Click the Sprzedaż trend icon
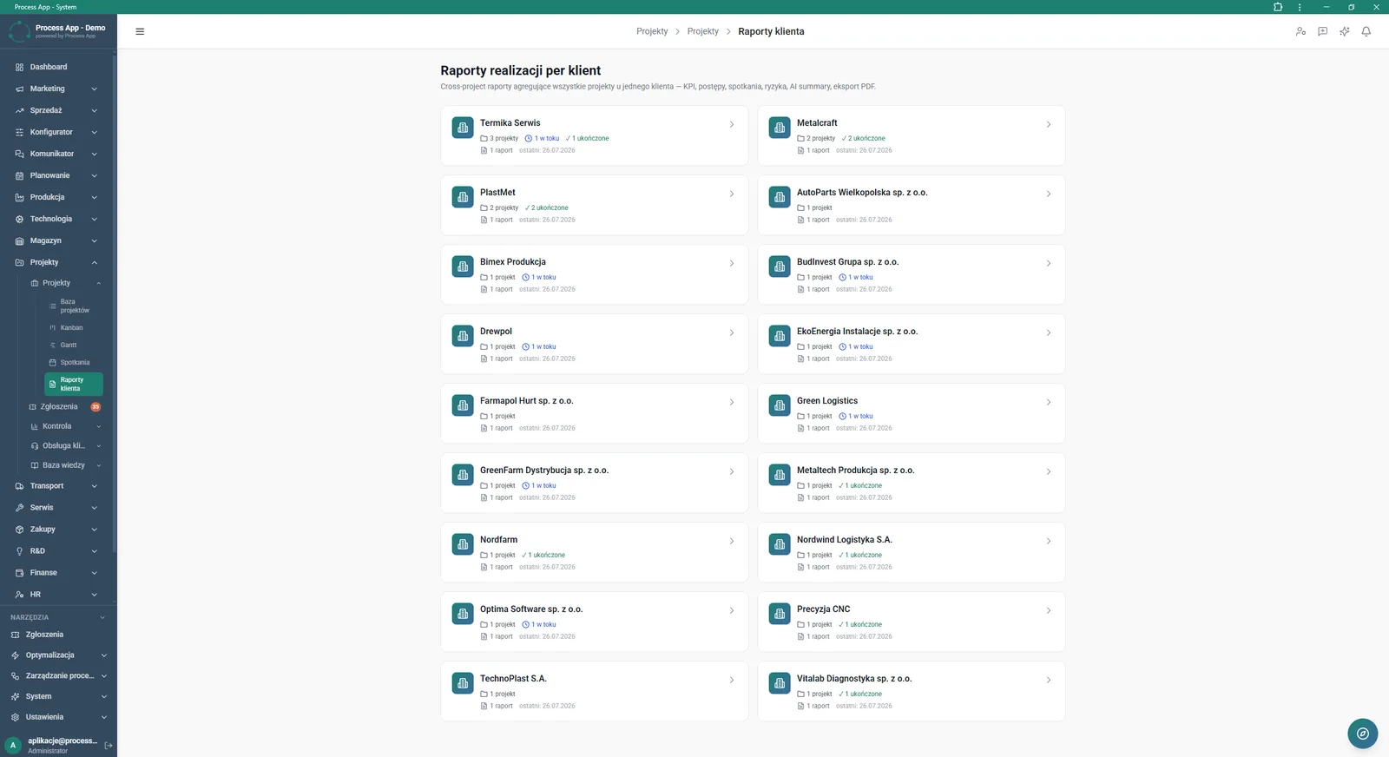 (19, 110)
